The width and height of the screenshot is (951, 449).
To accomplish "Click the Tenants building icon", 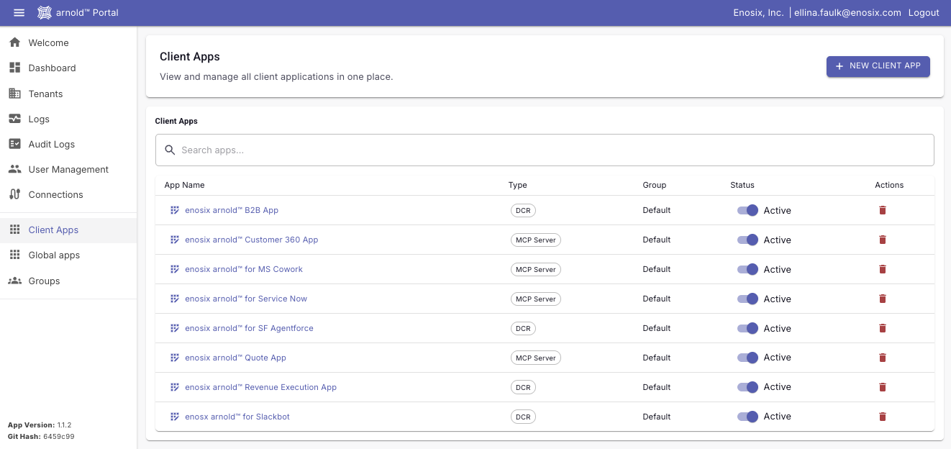I will [x=14, y=94].
